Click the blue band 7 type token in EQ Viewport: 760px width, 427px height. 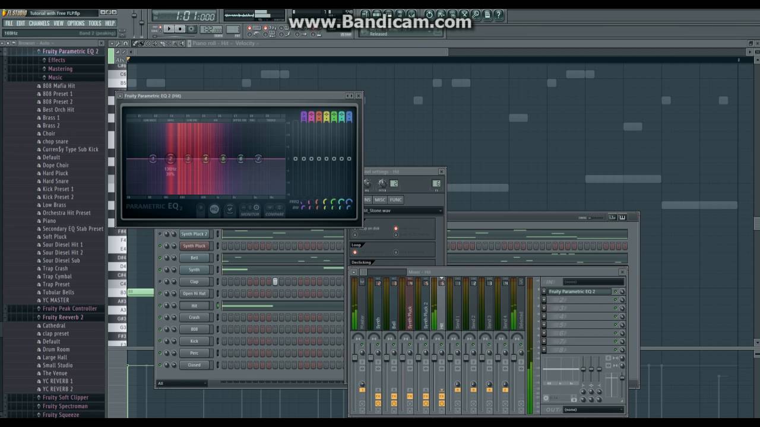349,117
